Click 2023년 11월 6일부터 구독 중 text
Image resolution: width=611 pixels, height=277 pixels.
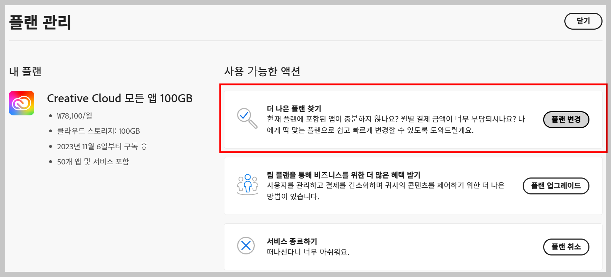coord(102,146)
